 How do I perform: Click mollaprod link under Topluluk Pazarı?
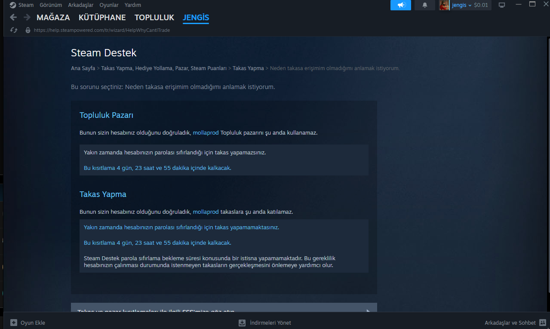point(206,132)
